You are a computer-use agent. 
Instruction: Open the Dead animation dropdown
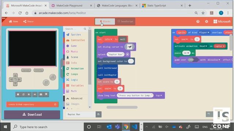tap(203, 46)
